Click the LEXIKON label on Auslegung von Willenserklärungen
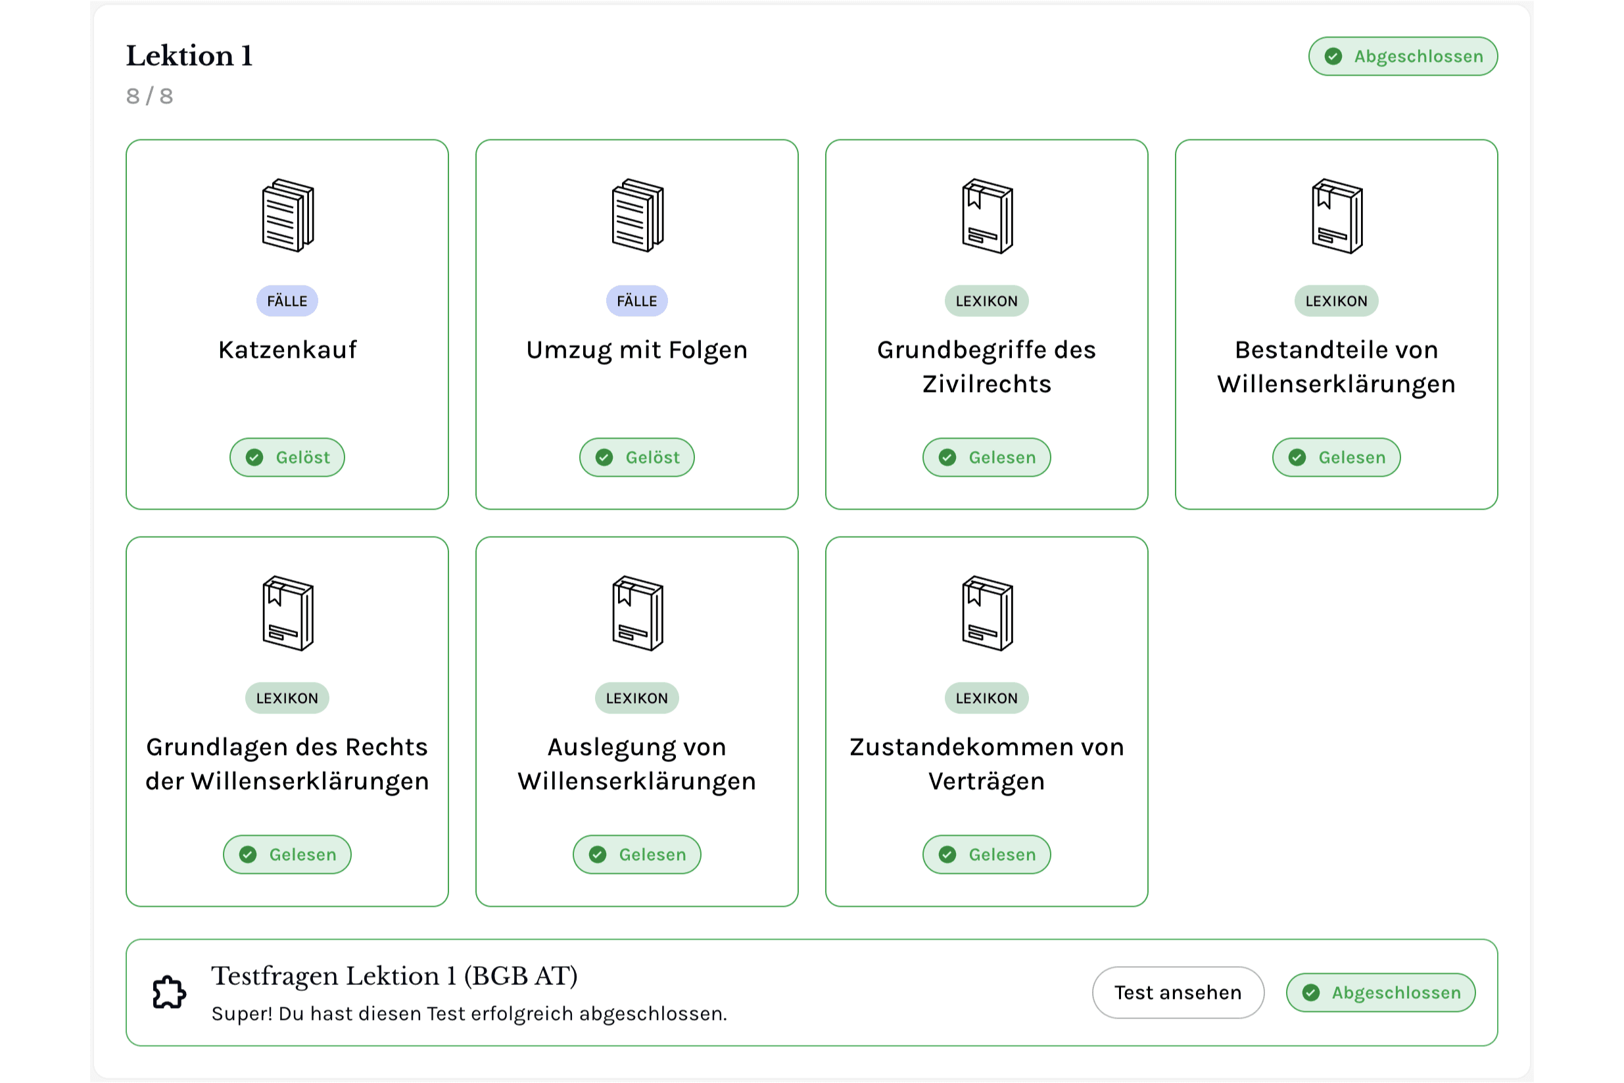 click(x=636, y=698)
